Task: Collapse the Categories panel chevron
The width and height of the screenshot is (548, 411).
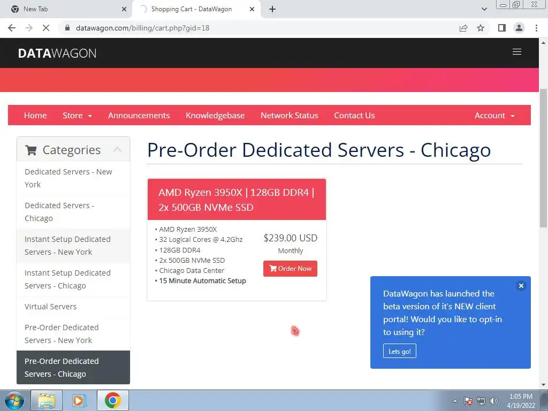Action: click(x=117, y=150)
